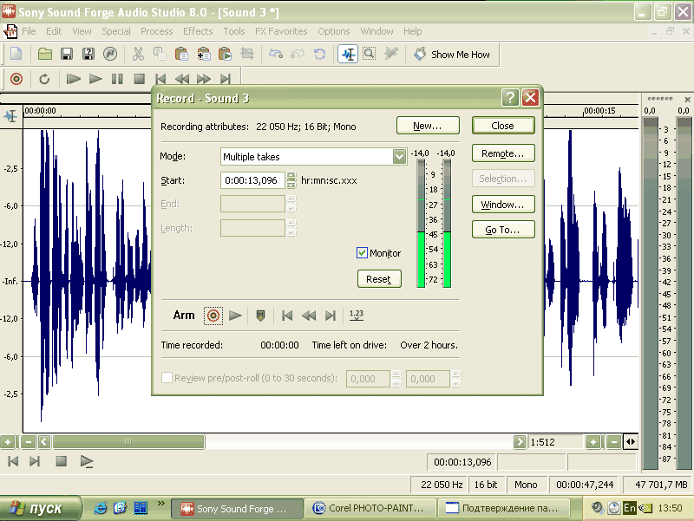694x521 pixels.
Task: Reset the meters with the Reset button
Action: point(379,279)
